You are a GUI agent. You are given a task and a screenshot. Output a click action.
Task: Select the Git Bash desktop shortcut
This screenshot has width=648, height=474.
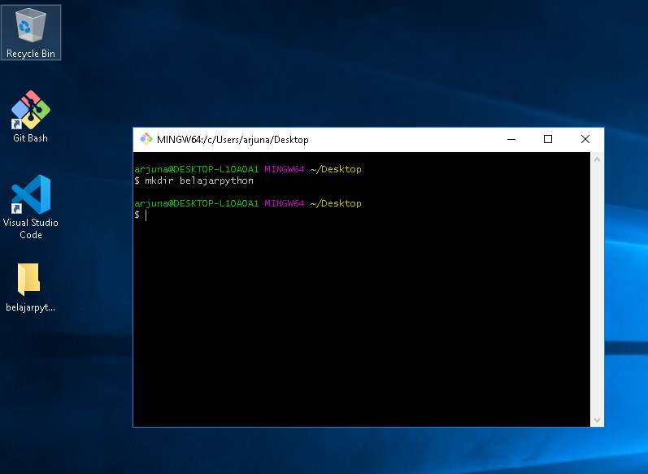31,117
